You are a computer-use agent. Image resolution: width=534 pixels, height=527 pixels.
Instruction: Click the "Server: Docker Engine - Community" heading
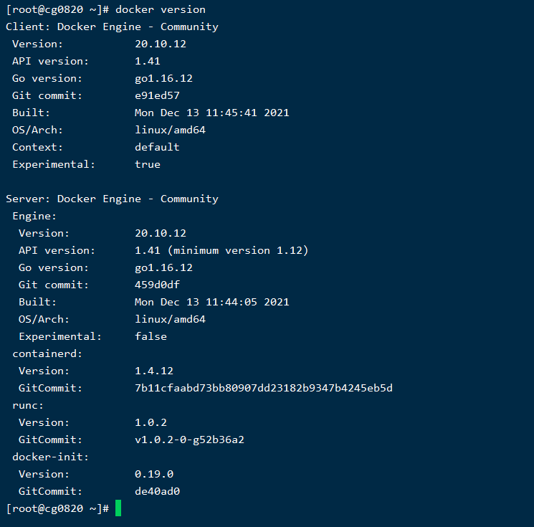coord(112,199)
